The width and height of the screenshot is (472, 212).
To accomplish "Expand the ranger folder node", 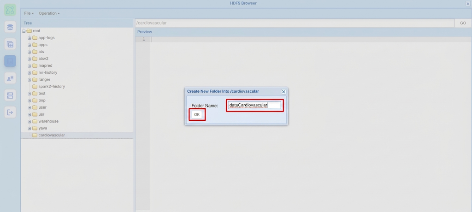I will (29, 80).
